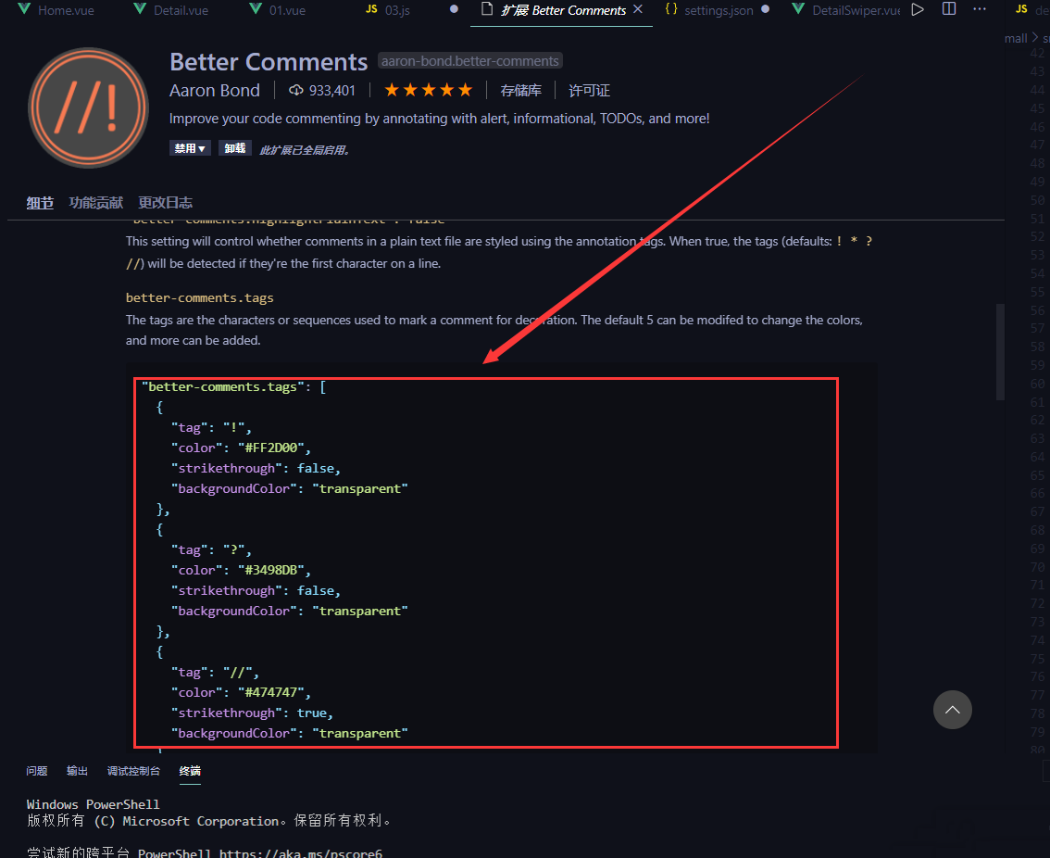This screenshot has height=858, width=1050.
Task: Click the "#474747" color value in code
Action: (271, 692)
